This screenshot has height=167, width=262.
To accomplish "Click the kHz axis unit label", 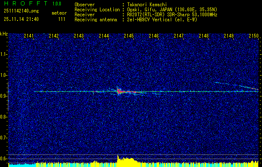I will click(x=4, y=34).
